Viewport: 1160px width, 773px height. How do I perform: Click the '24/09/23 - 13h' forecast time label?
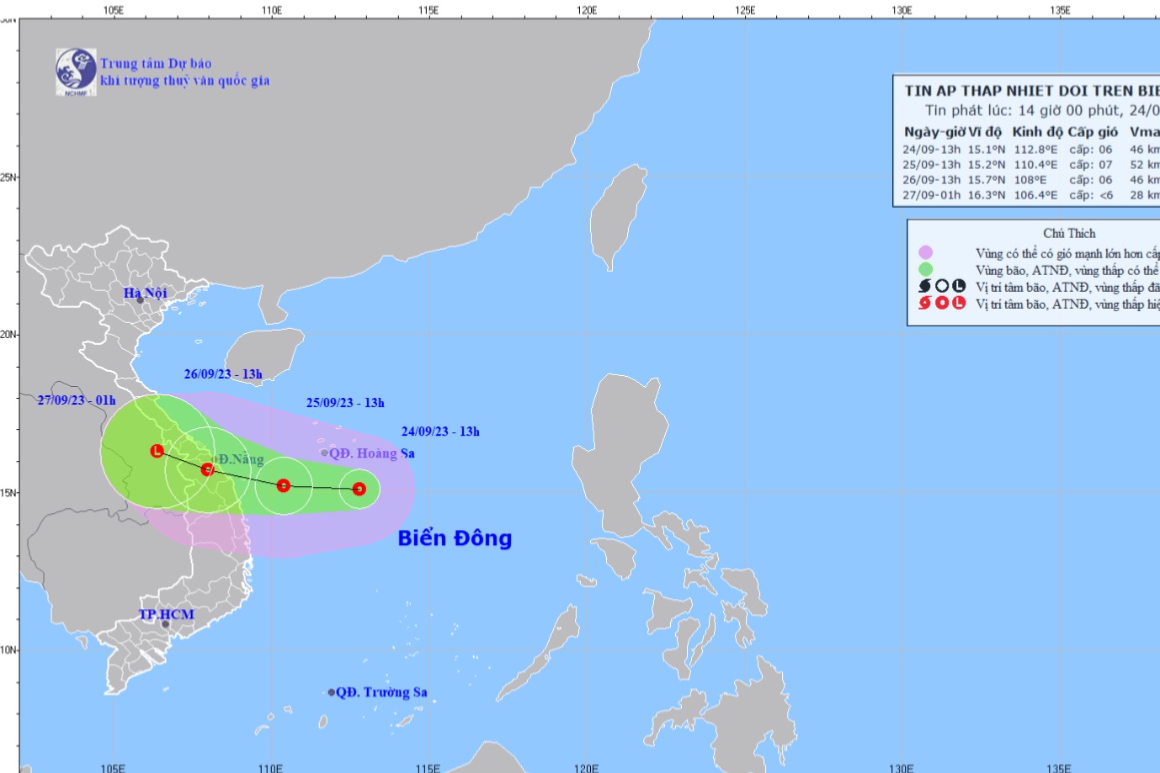pos(440,432)
